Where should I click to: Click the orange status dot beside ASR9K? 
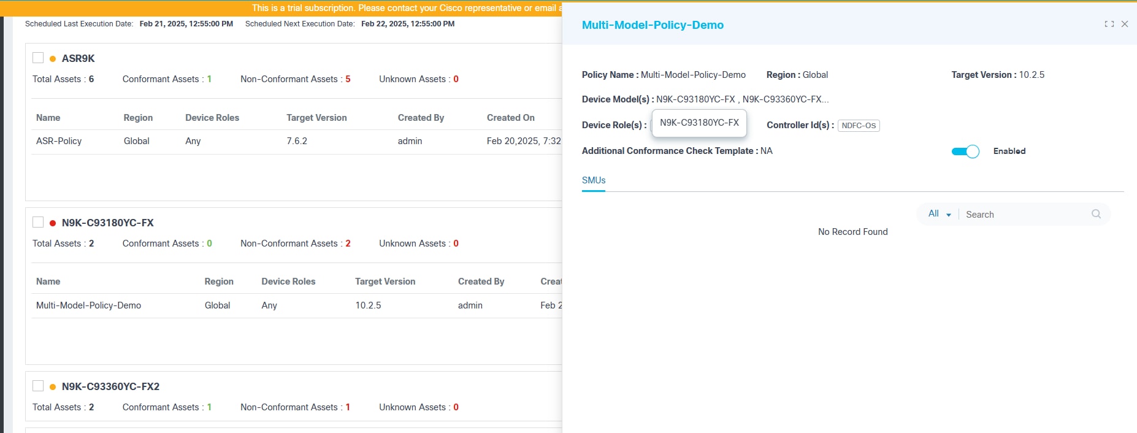coord(53,59)
